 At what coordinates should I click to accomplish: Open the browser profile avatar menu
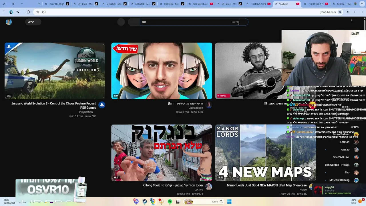click(x=11, y=12)
